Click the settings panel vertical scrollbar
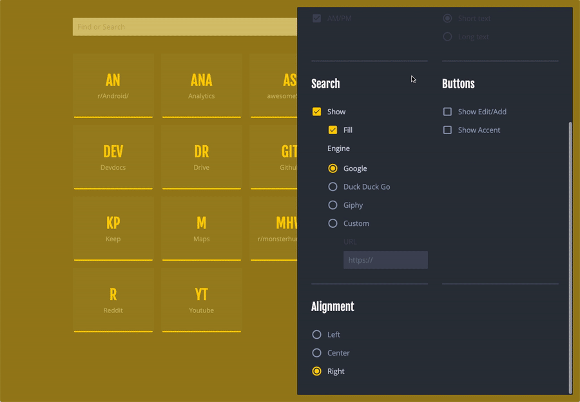This screenshot has height=402, width=580. point(570,257)
